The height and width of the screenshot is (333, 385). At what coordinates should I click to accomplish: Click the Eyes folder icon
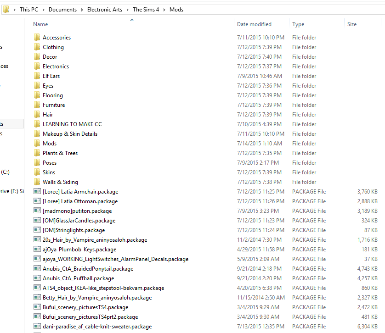point(37,86)
